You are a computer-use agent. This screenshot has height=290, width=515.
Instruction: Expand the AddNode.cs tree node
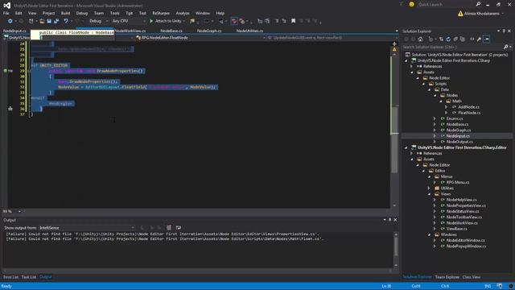[x=446, y=107]
